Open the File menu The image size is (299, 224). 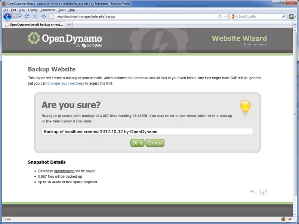pos(6,10)
